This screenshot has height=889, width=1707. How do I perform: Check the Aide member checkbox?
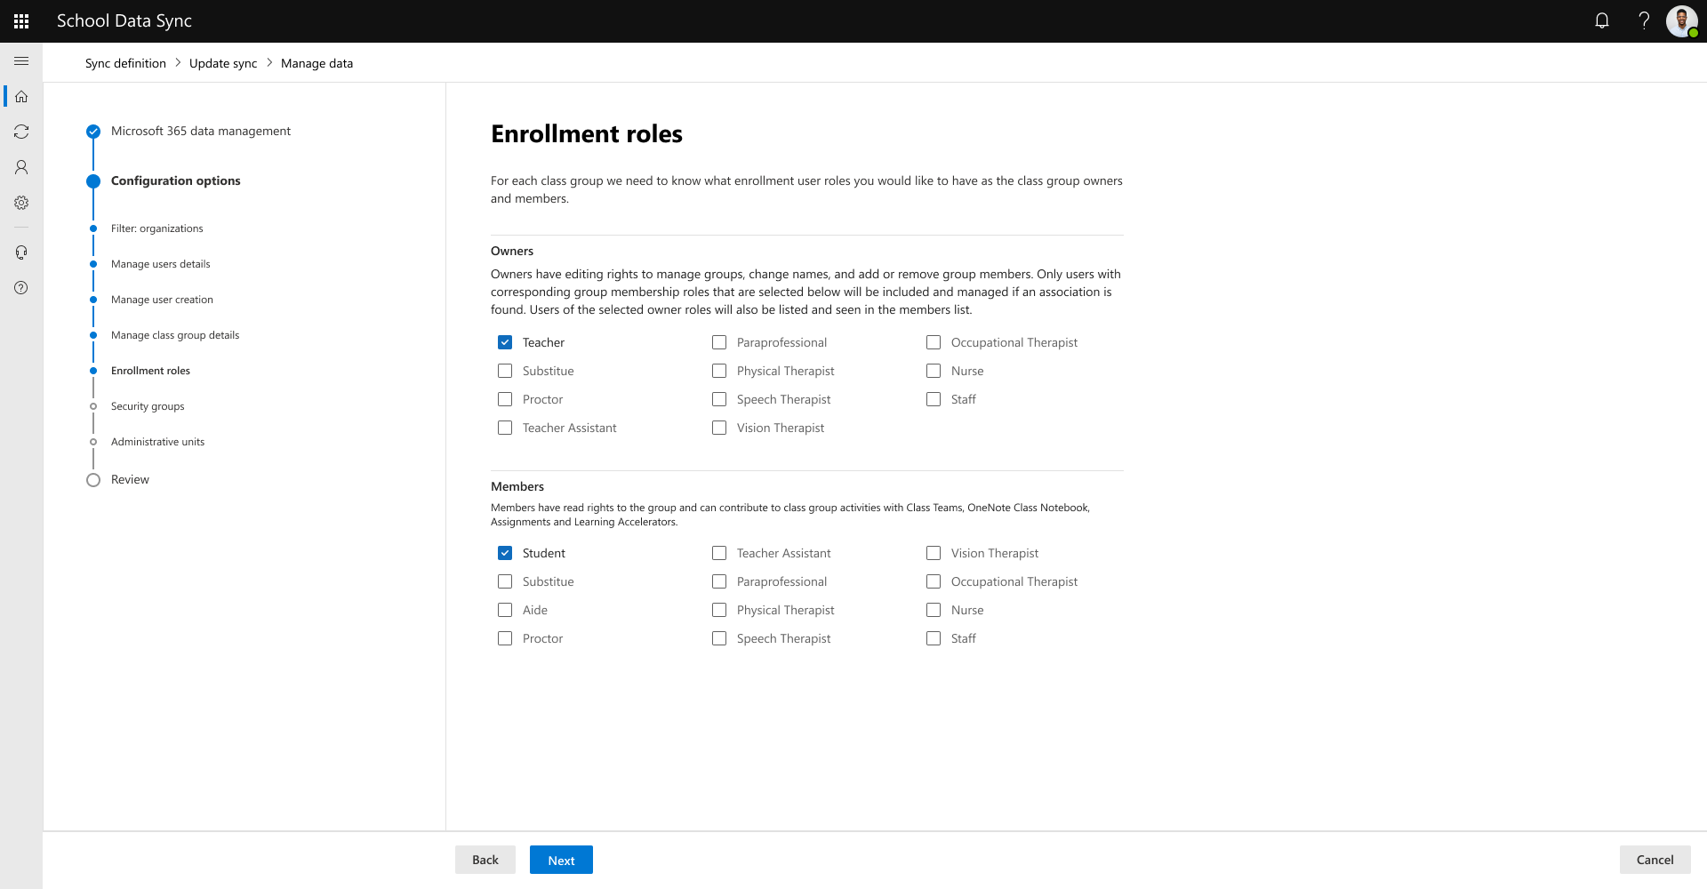pos(505,610)
